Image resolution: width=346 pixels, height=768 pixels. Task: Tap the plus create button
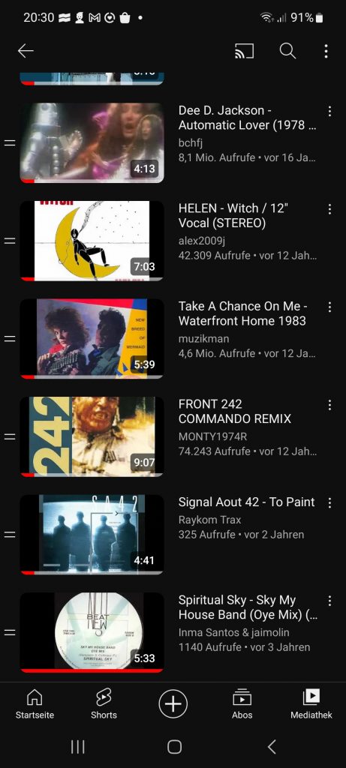[x=173, y=704]
